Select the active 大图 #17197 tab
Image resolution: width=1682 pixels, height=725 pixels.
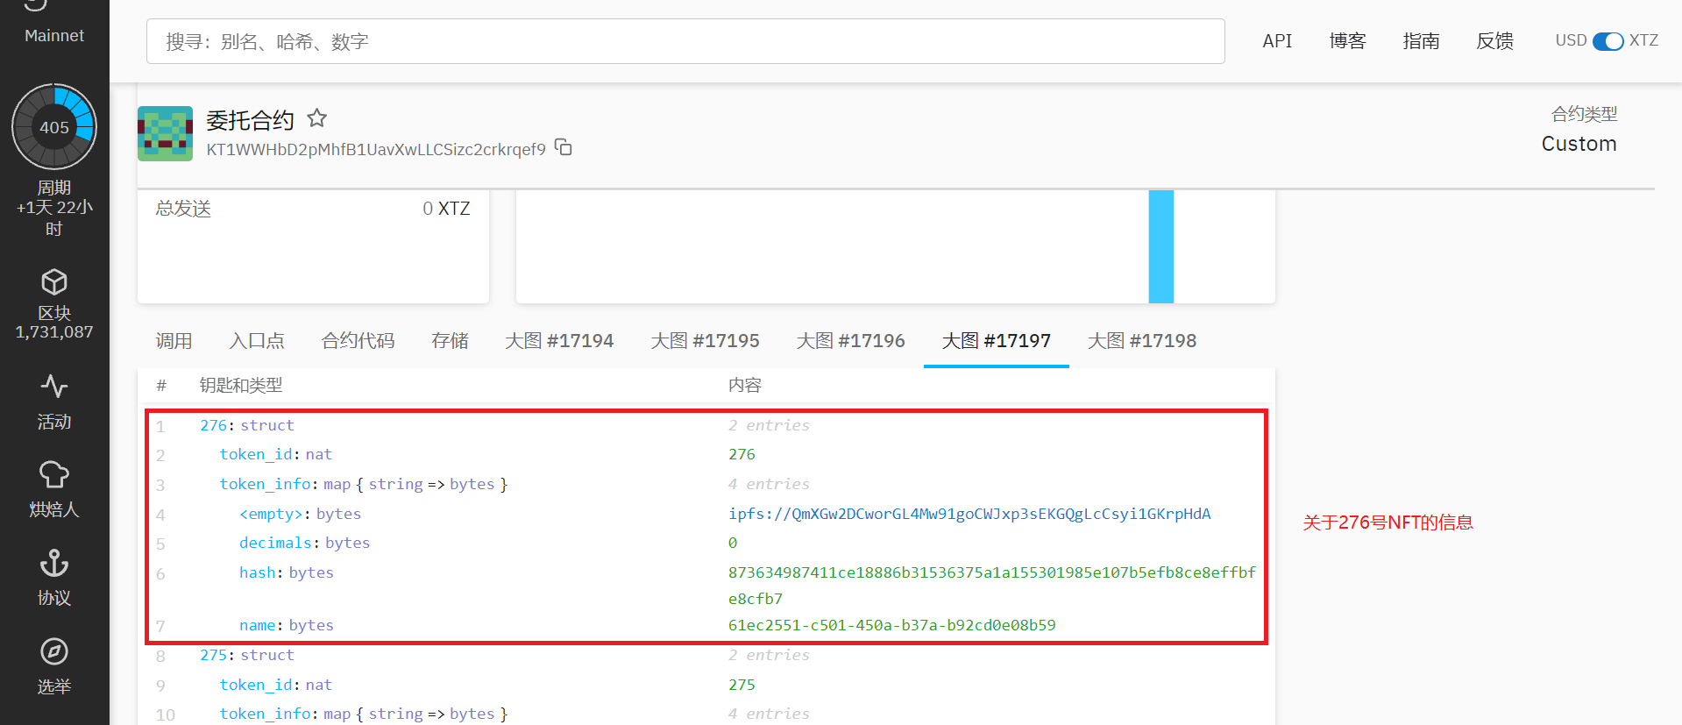[996, 341]
